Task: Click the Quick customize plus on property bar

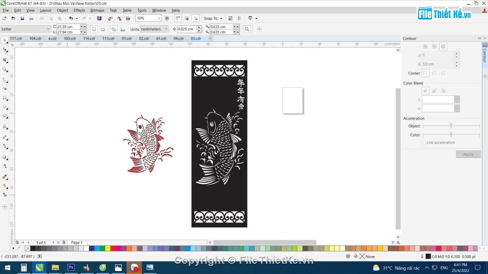Action: click(259, 29)
